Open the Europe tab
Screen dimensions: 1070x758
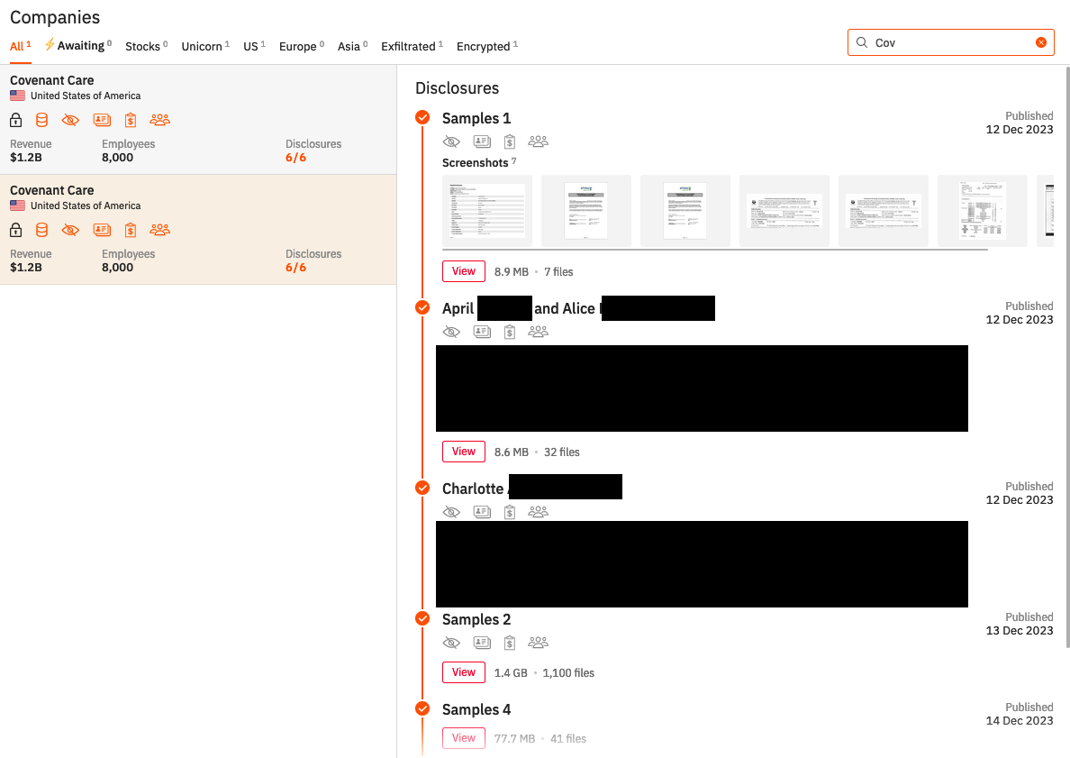tap(302, 46)
